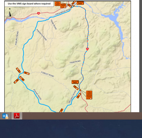This screenshot has height=138, width=142.
Task: Click orange junction dot near Oruanui Road
Action: click(80, 90)
